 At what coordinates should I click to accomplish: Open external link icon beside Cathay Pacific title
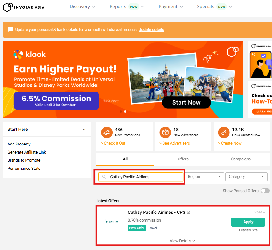click(189, 213)
